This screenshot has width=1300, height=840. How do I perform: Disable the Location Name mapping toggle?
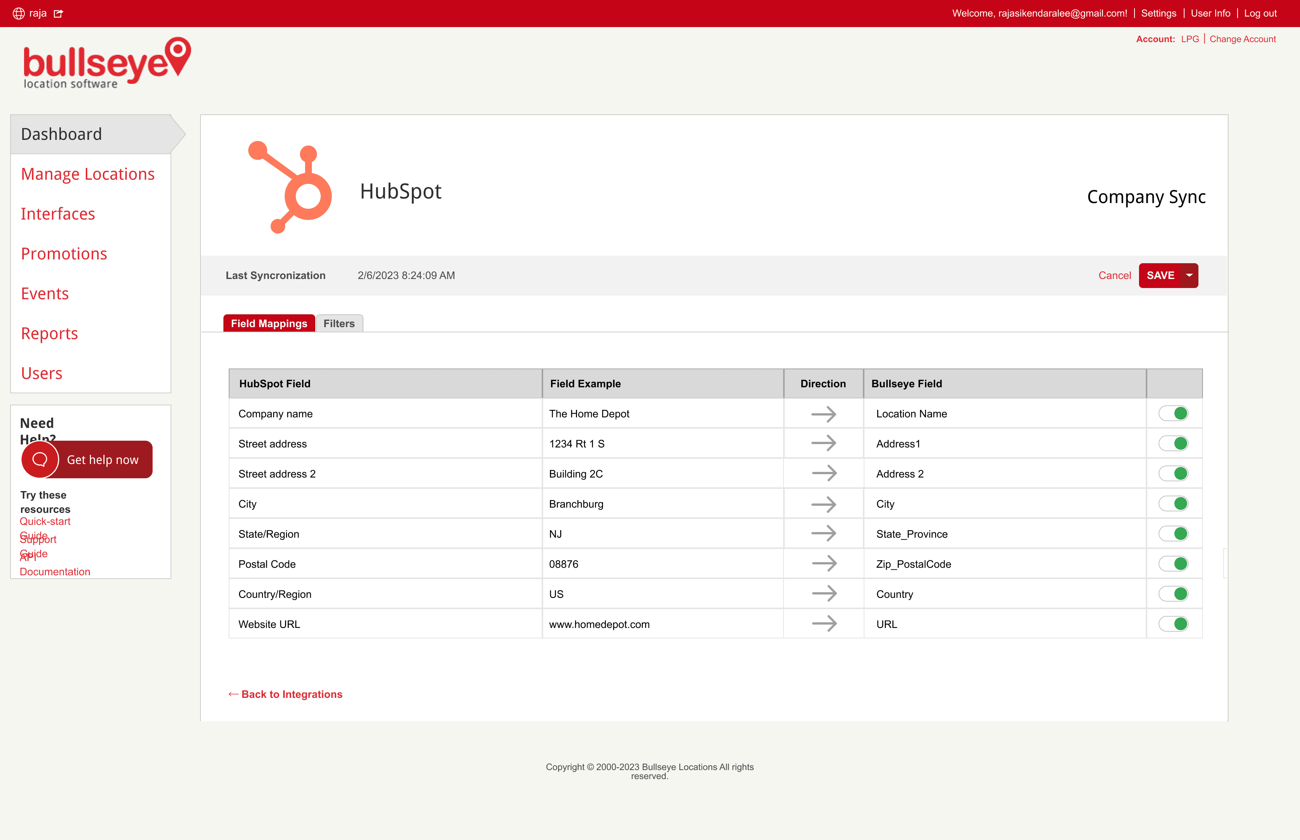[x=1174, y=414]
